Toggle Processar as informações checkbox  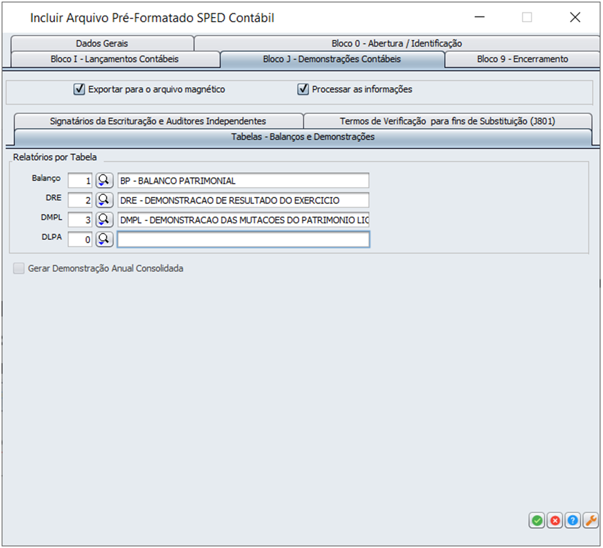click(x=303, y=90)
